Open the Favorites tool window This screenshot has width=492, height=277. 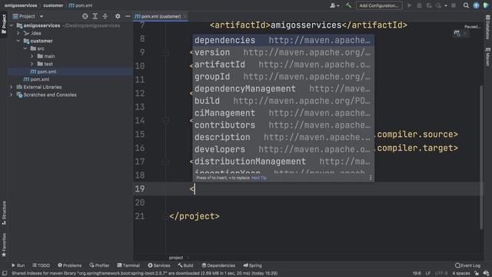pyautogui.click(x=4, y=245)
